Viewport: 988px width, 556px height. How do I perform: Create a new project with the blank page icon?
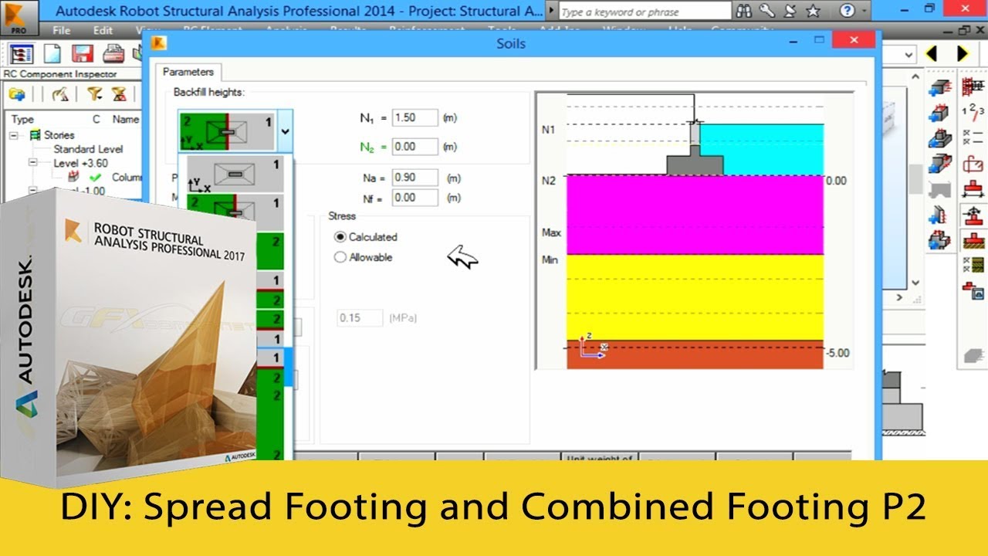pyautogui.click(x=52, y=53)
